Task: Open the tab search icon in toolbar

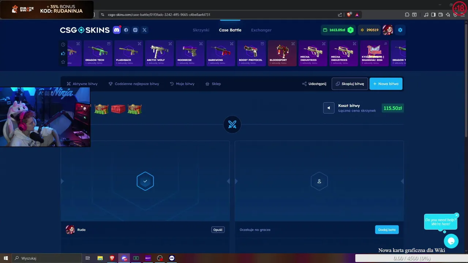Action: 414,15
